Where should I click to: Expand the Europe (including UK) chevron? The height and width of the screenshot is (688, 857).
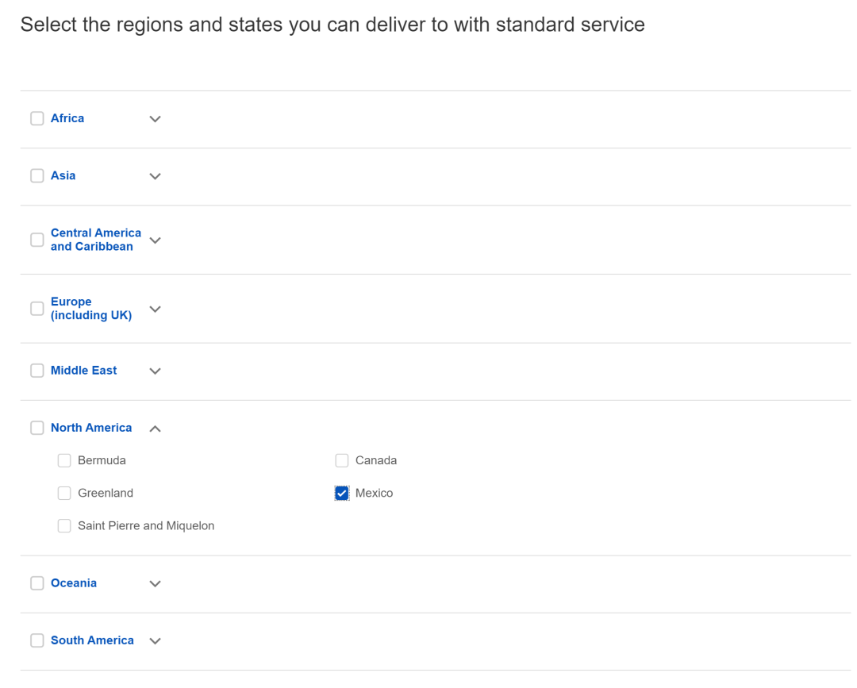(x=155, y=309)
